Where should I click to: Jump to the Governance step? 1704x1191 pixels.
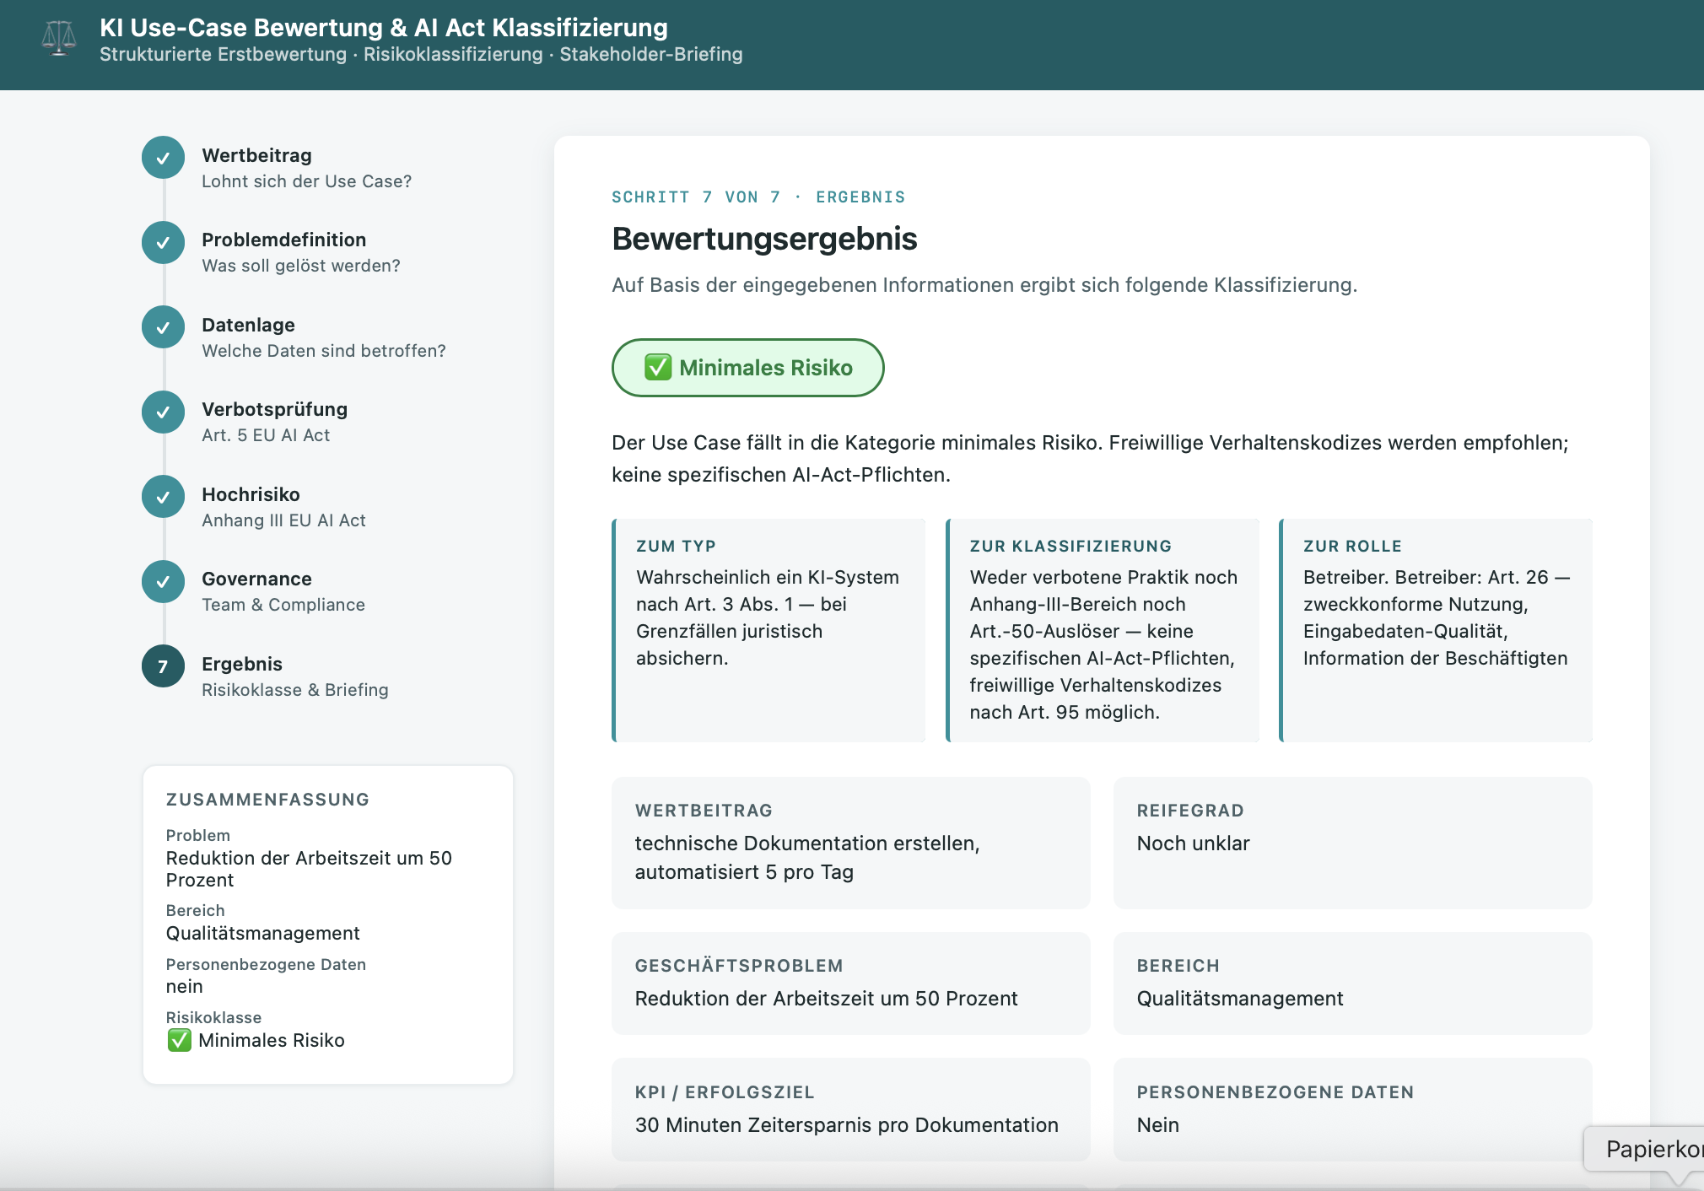click(x=256, y=579)
